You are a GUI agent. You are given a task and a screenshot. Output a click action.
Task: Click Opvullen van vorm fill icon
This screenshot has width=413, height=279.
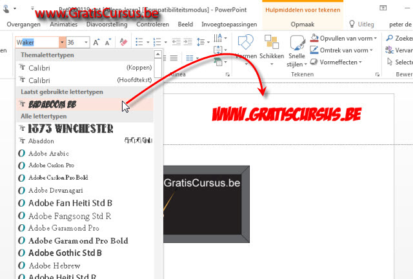click(314, 38)
